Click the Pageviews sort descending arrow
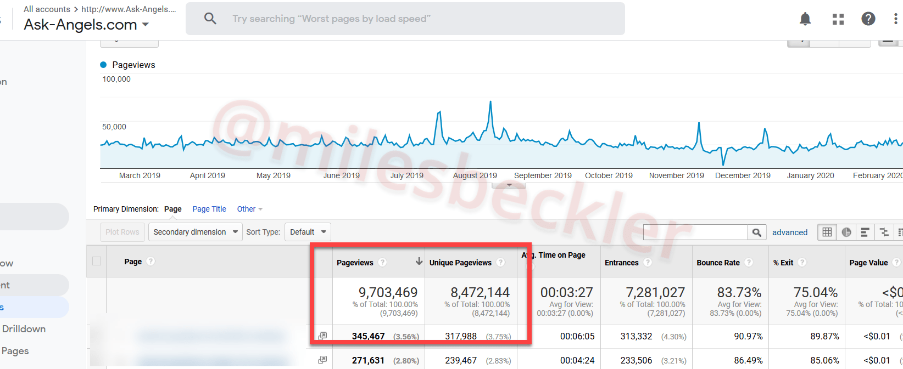The width and height of the screenshot is (903, 369). click(x=419, y=262)
